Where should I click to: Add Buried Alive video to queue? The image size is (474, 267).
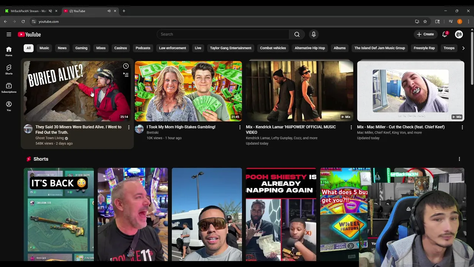tap(126, 75)
